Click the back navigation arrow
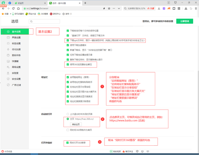Screen dimensions: 199x155 [x=3, y=9]
